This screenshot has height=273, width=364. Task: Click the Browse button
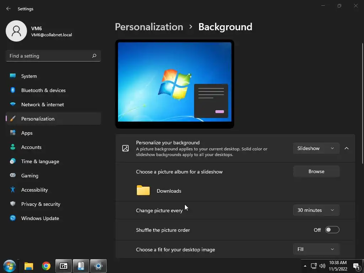click(316, 171)
